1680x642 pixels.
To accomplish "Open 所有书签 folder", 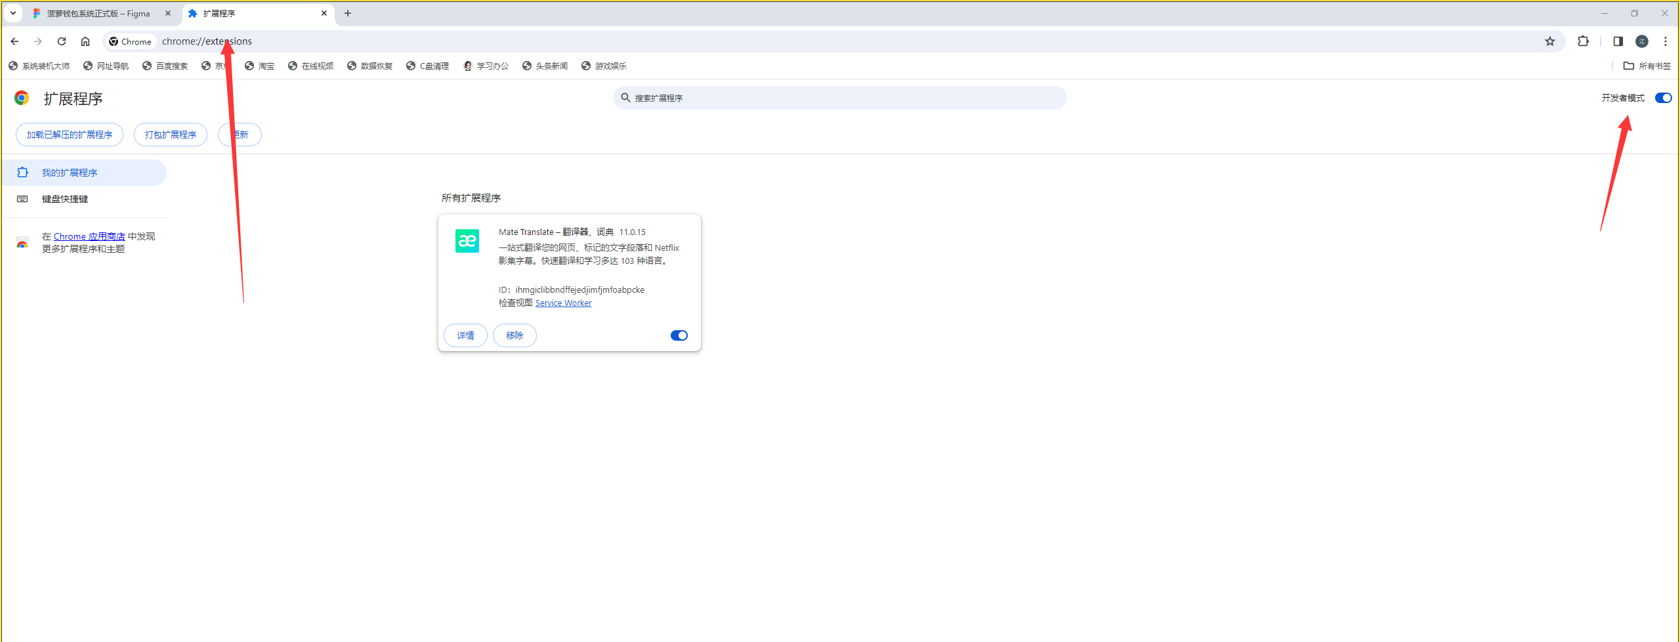I will click(x=1647, y=66).
